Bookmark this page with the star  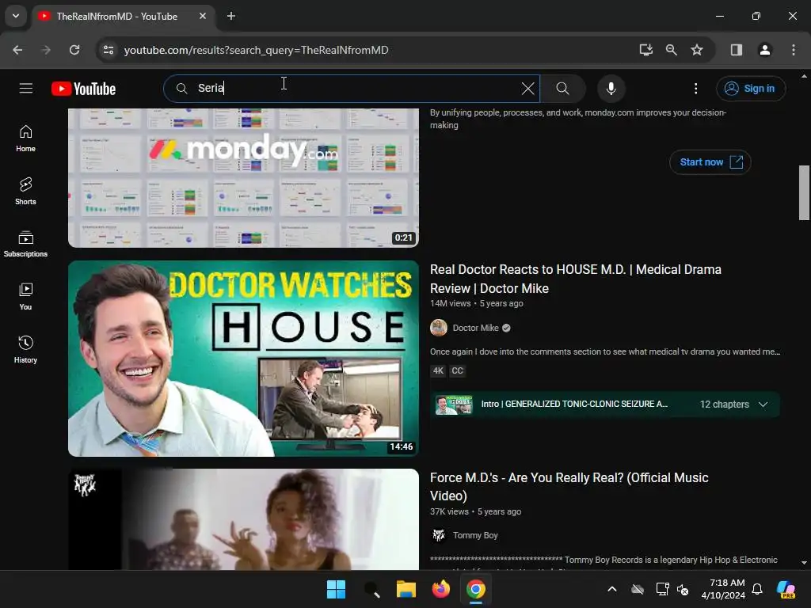tap(697, 50)
